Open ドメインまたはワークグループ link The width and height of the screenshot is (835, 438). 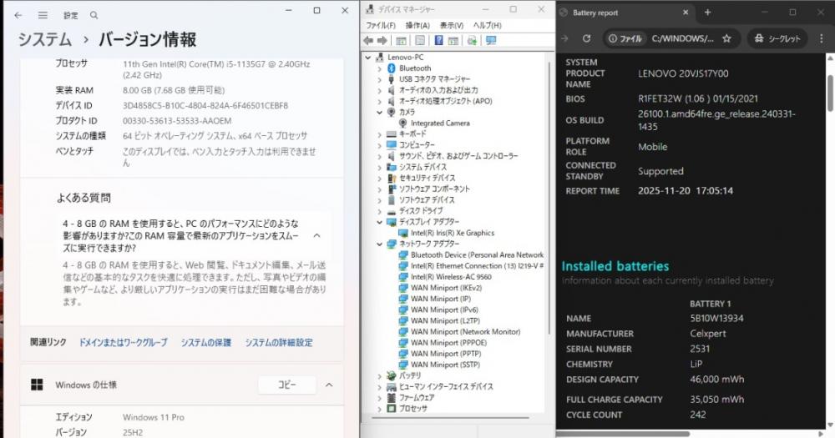(123, 343)
